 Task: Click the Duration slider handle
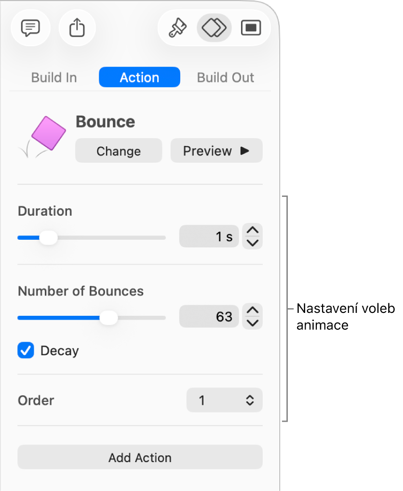[48, 237]
